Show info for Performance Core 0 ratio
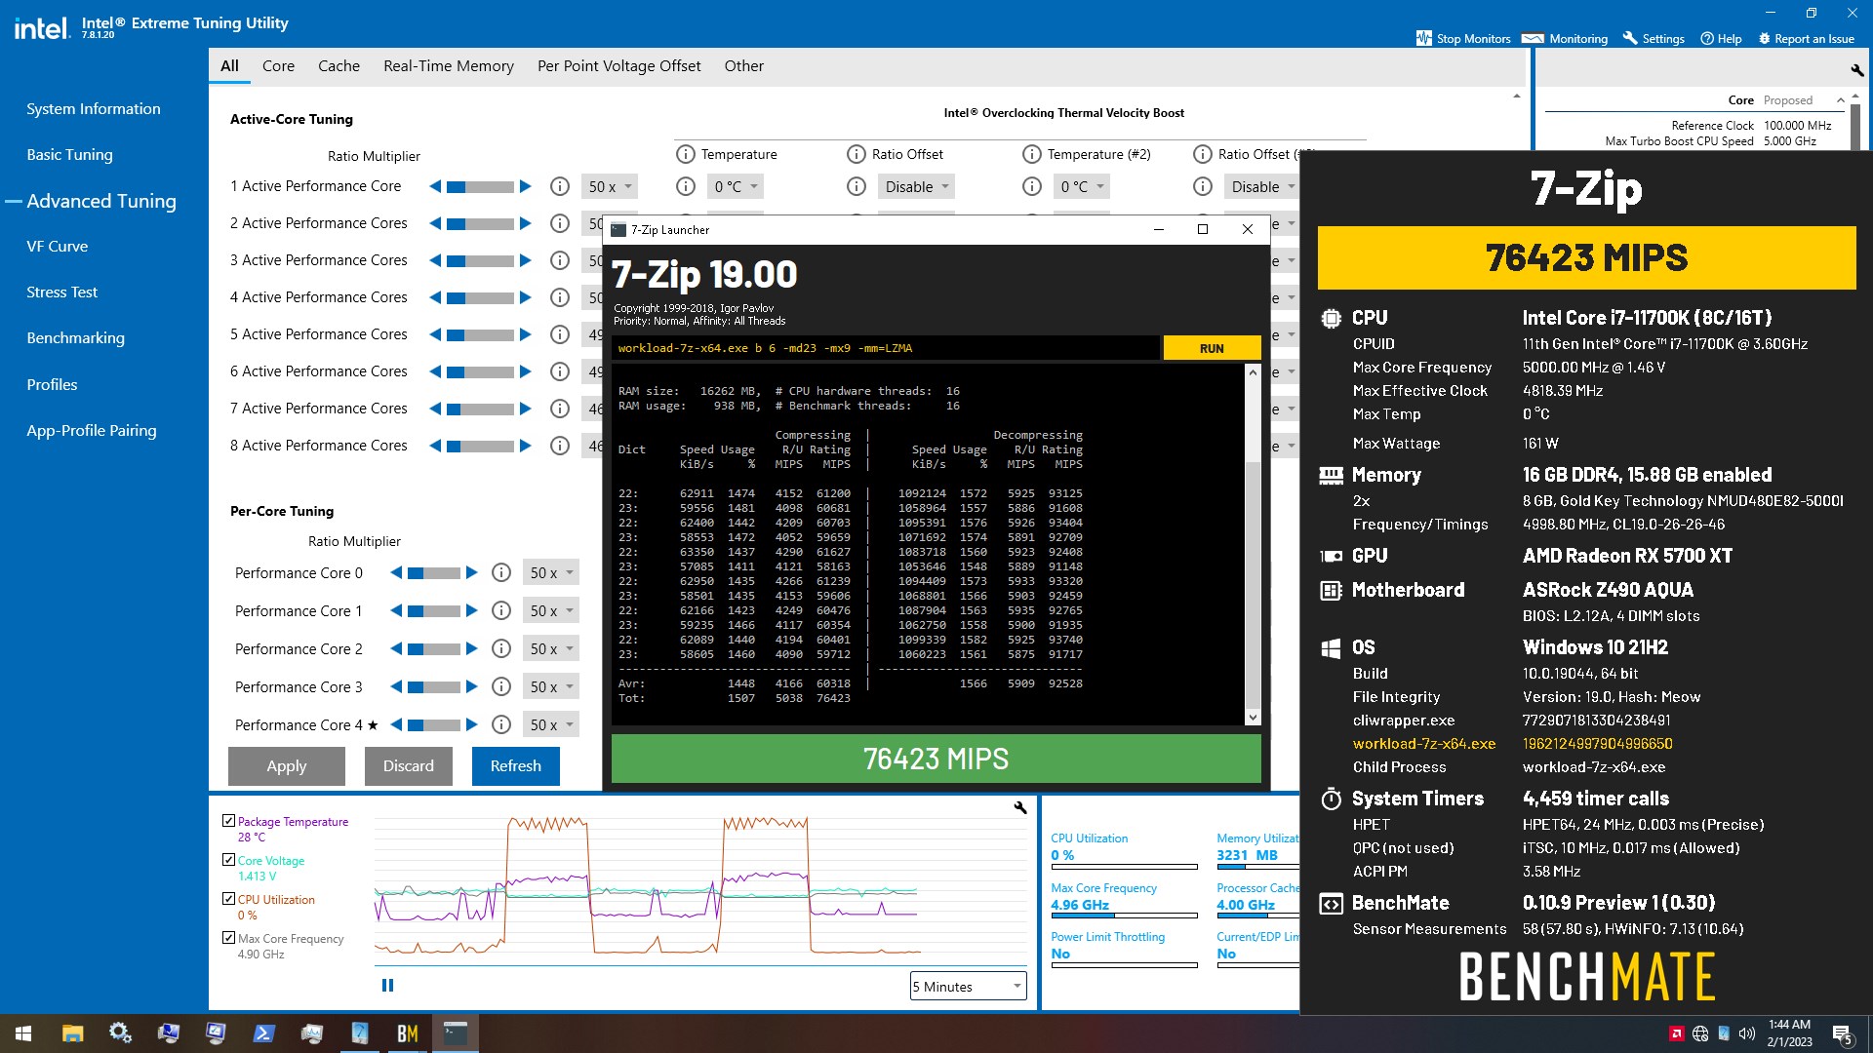Image resolution: width=1873 pixels, height=1053 pixels. pyautogui.click(x=501, y=573)
